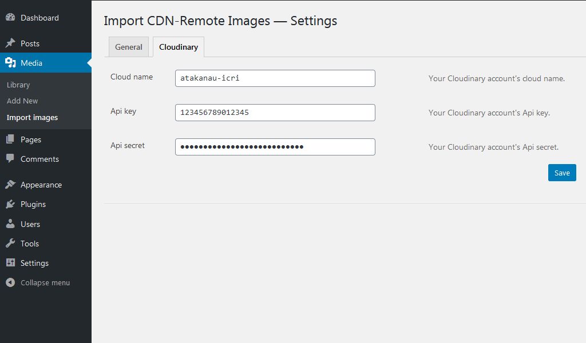Click the Dashboard gauge icon

pos(10,18)
